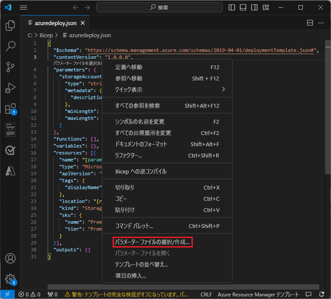Open errors and warnings count in status bar
This screenshot has height=299, width=331.
tap(29, 294)
